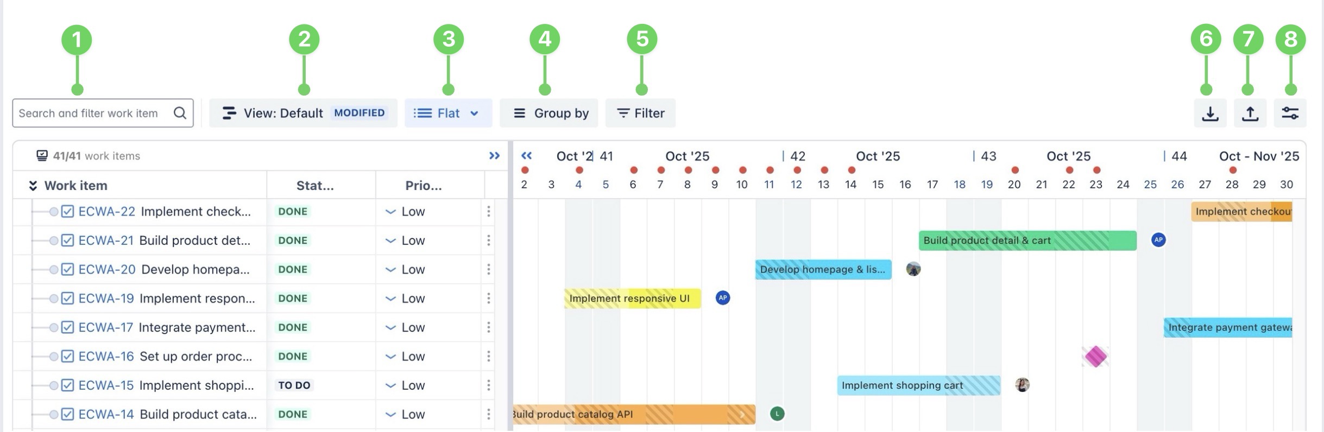Expand all rows via Work item header chevron

pos(33,186)
